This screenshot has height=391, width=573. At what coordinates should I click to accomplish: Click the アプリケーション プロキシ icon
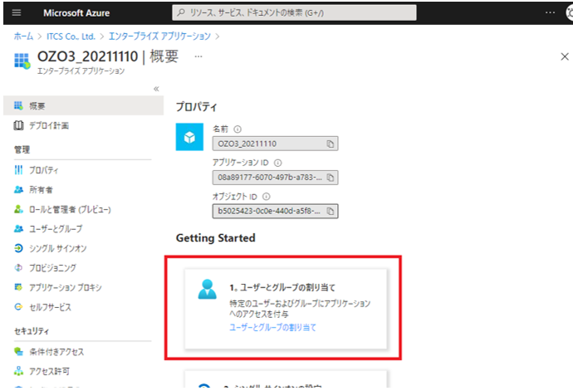click(18, 287)
